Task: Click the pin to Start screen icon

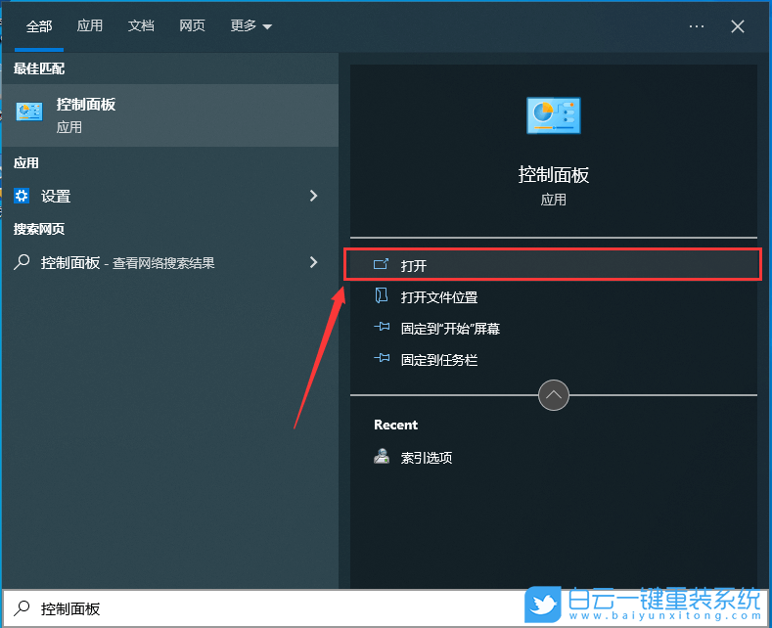Action: point(382,329)
